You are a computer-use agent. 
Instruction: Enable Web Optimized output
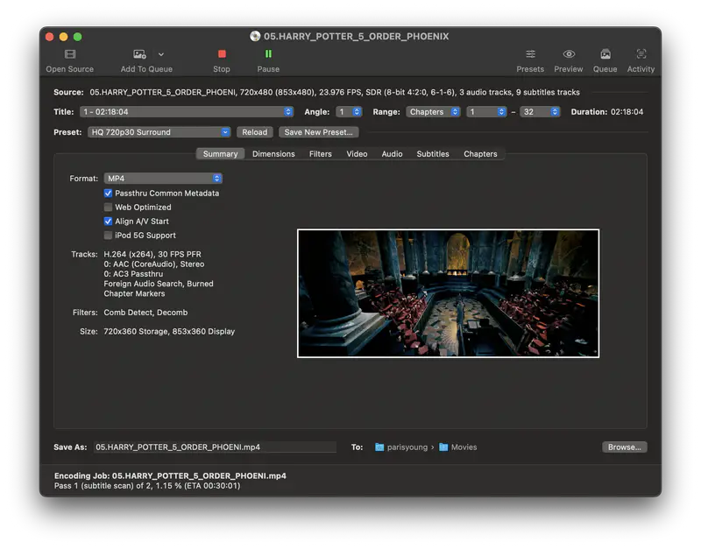click(x=106, y=208)
